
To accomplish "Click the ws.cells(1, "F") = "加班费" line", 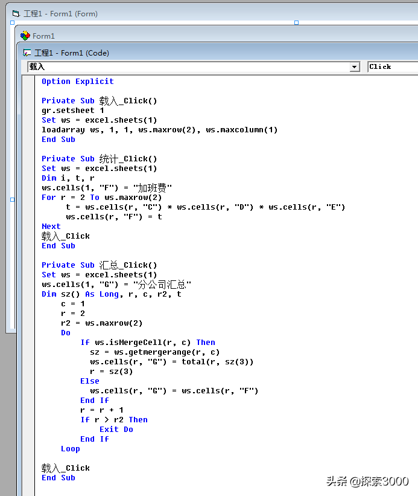I will pyautogui.click(x=107, y=187).
